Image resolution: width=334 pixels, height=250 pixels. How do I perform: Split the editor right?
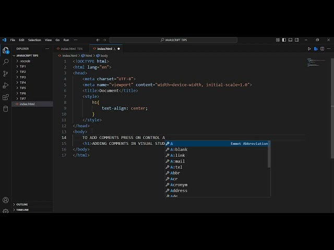[323, 49]
